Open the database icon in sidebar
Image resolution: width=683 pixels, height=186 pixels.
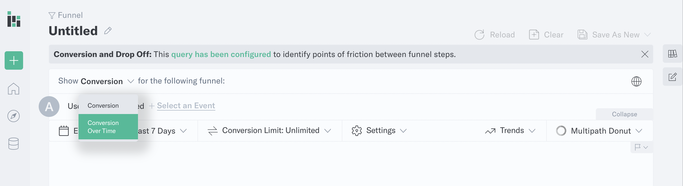[x=14, y=143]
